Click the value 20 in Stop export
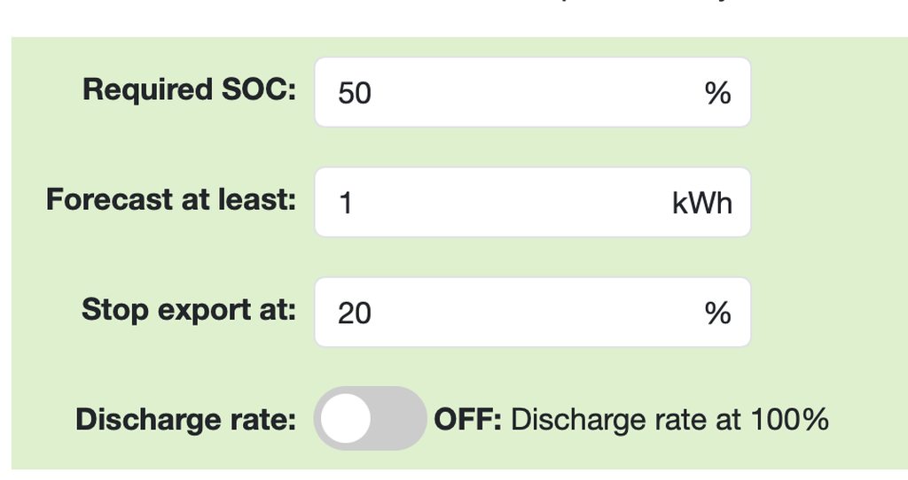 tap(355, 314)
